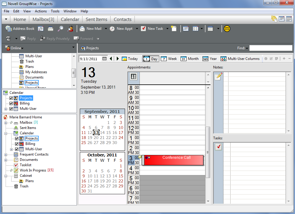Open the New Mail dropdown arrow
Screen dimensions: 295x214
coord(106,29)
